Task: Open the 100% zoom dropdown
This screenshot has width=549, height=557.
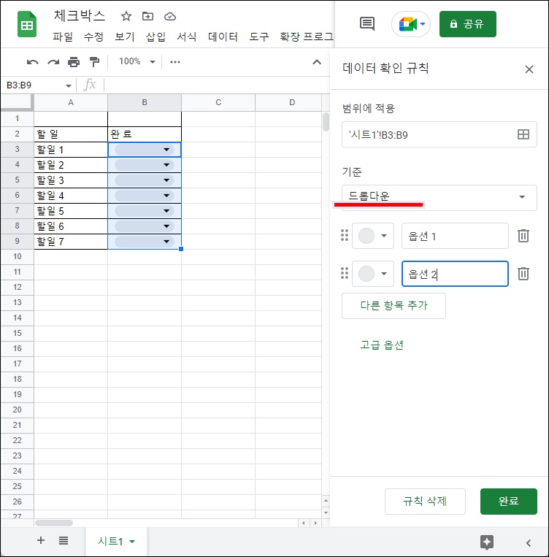Action: point(137,62)
